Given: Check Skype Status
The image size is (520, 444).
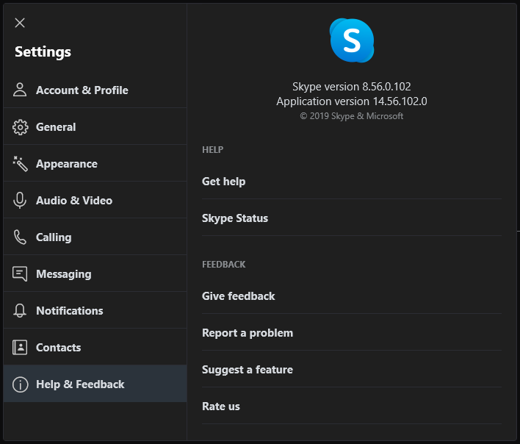Looking at the screenshot, I should click(x=352, y=218).
